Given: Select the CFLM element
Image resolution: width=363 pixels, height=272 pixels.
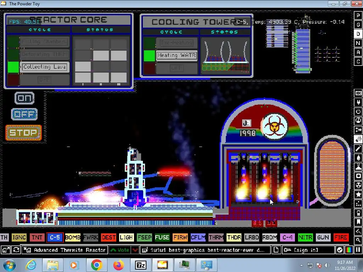Looking at the screenshot, I should pyautogui.click(x=198, y=238).
